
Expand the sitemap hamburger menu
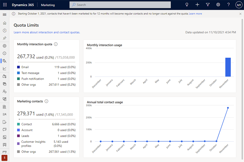(4, 15)
